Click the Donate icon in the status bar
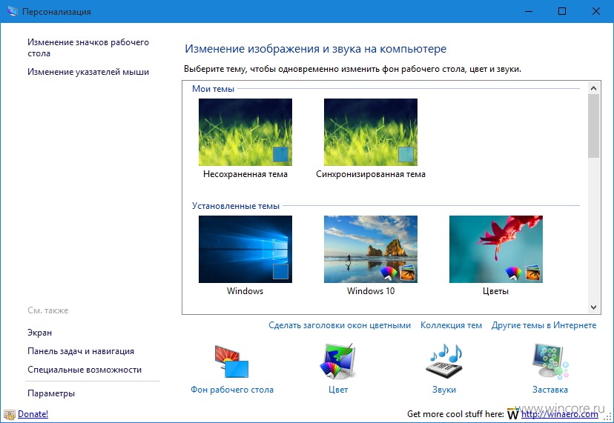The width and height of the screenshot is (614, 423). [x=10, y=414]
